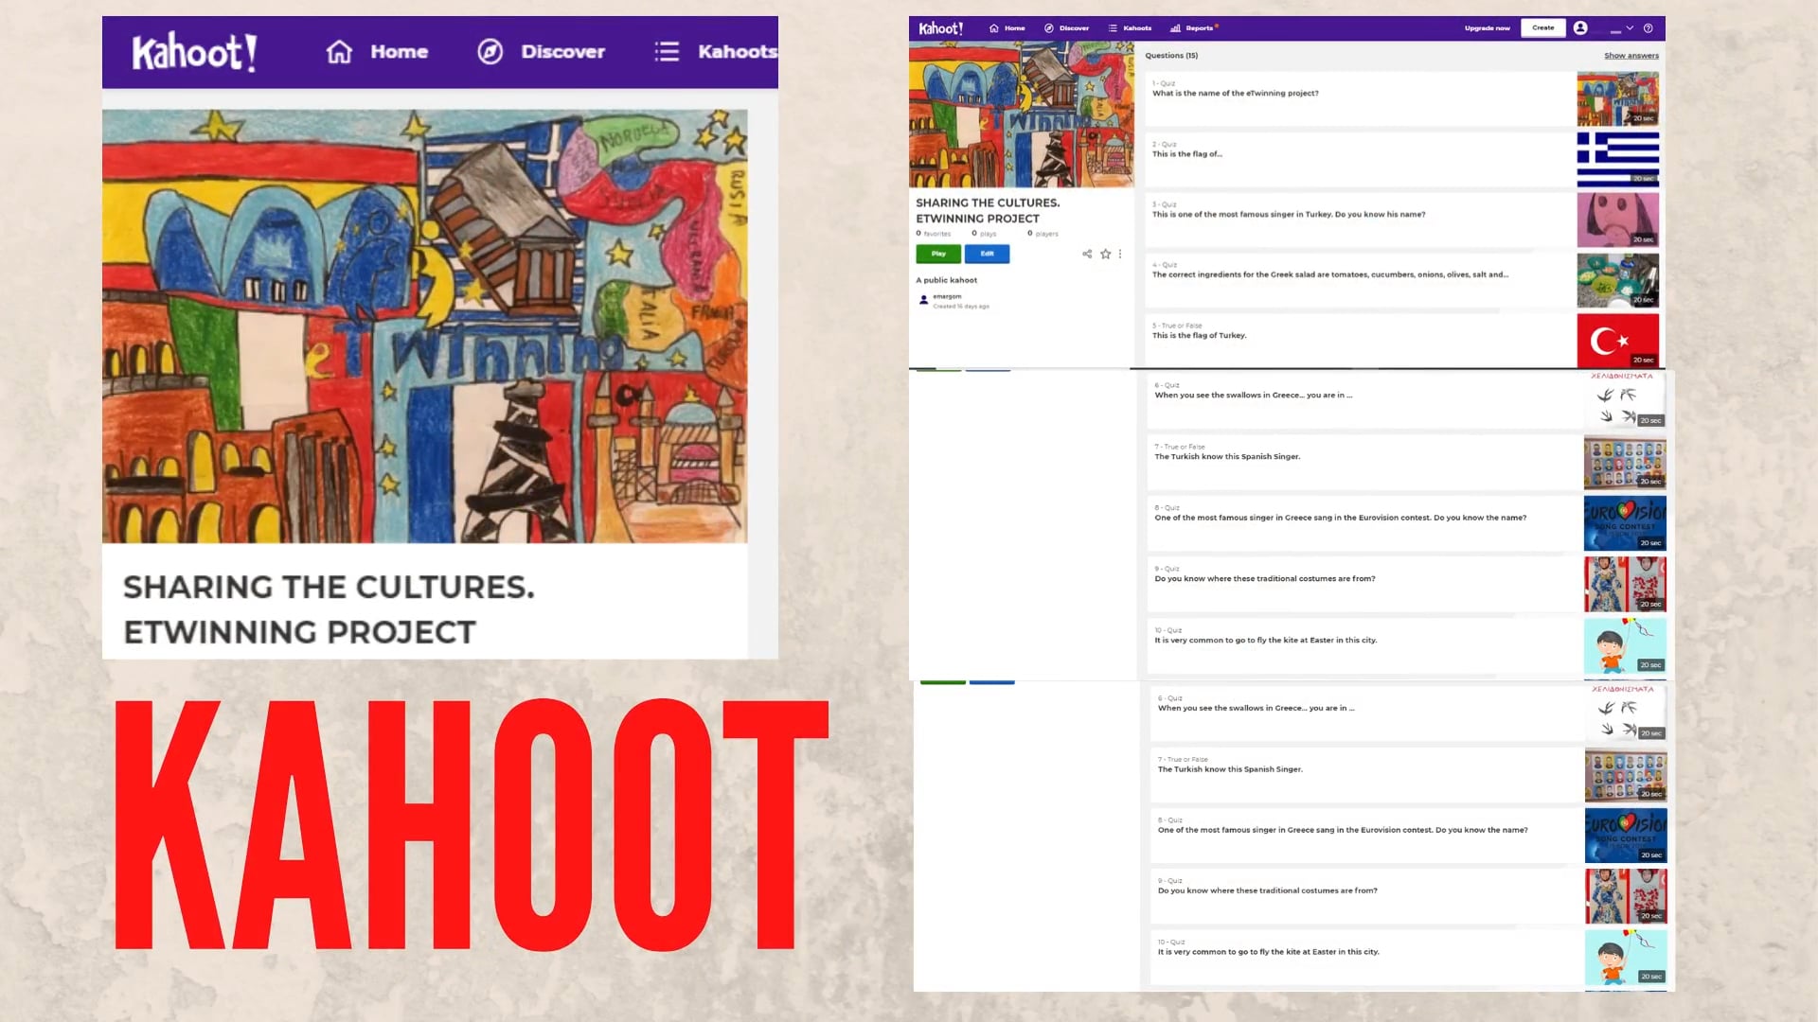The height and width of the screenshot is (1022, 1818).
Task: Open the large eTwinning cover drawing
Action: click(x=424, y=326)
